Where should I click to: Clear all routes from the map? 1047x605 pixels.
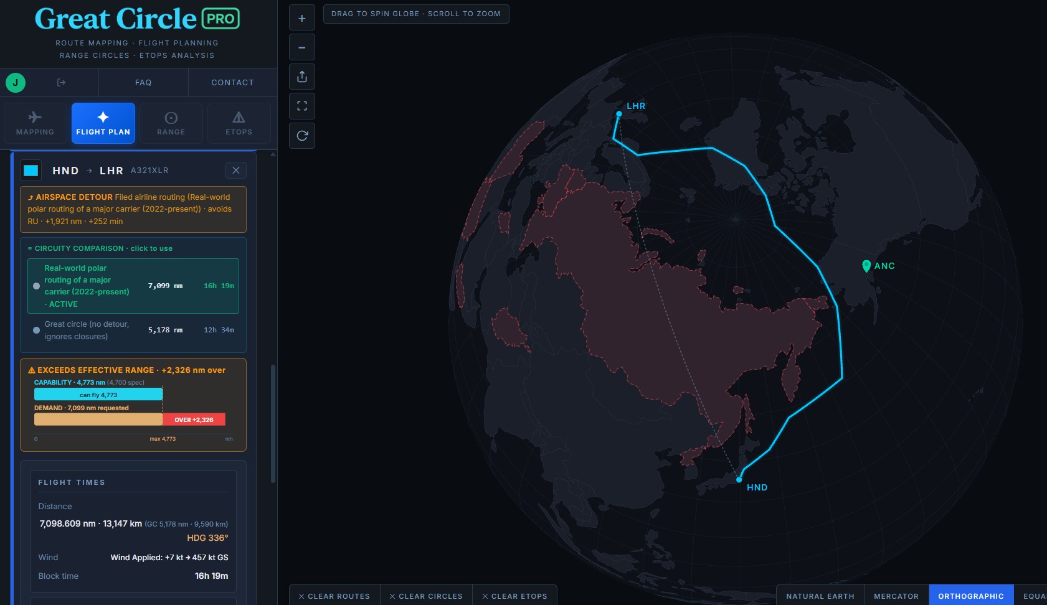(334, 596)
